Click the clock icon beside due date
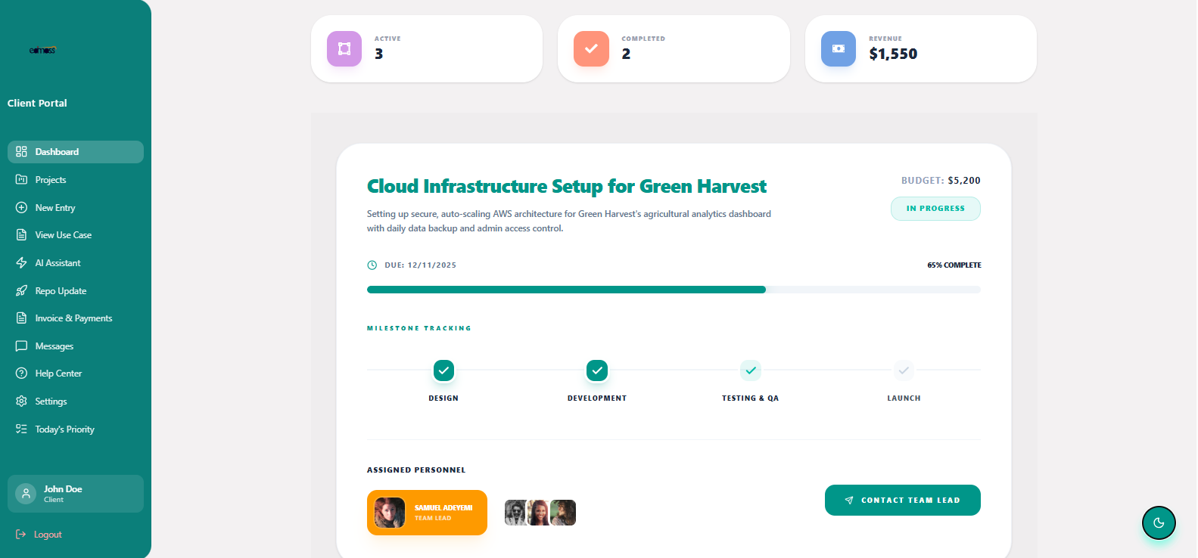Image resolution: width=1198 pixels, height=558 pixels. (372, 265)
